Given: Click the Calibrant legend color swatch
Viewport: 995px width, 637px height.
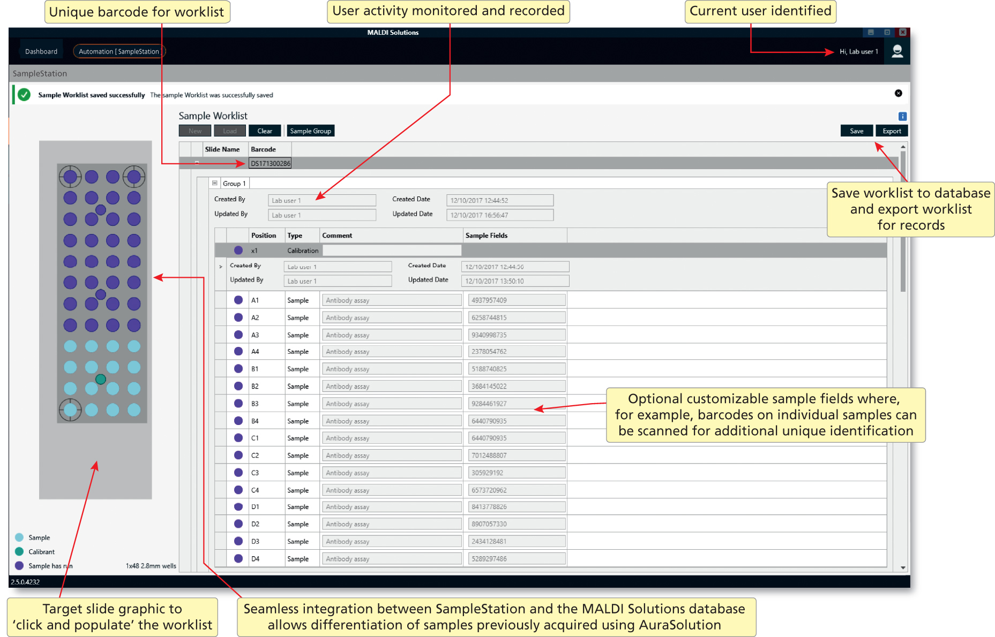Looking at the screenshot, I should (19, 551).
